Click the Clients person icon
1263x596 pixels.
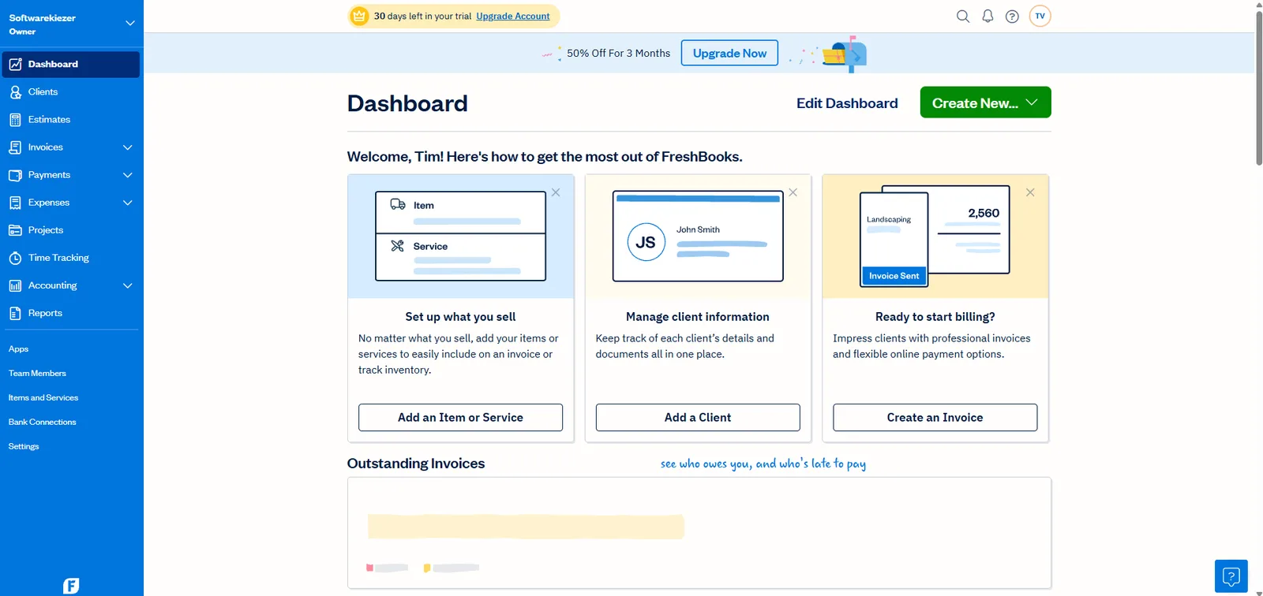(15, 92)
